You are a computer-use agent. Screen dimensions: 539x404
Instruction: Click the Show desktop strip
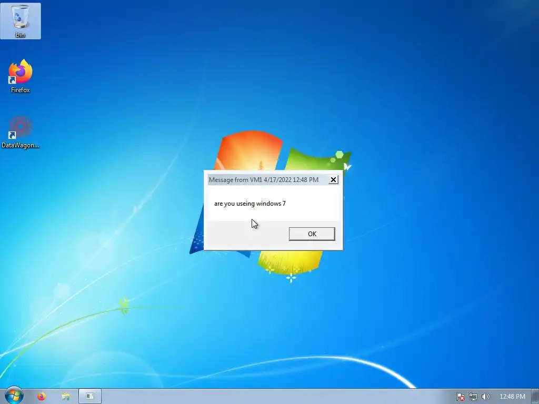[x=535, y=397]
